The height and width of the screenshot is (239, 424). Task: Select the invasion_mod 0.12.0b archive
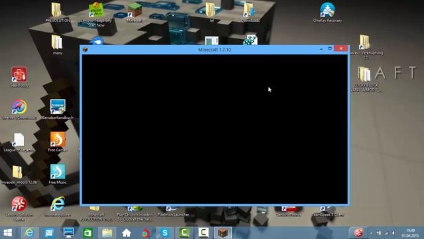coord(19,174)
